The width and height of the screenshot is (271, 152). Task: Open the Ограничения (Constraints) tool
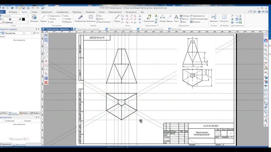pyautogui.click(x=149, y=19)
